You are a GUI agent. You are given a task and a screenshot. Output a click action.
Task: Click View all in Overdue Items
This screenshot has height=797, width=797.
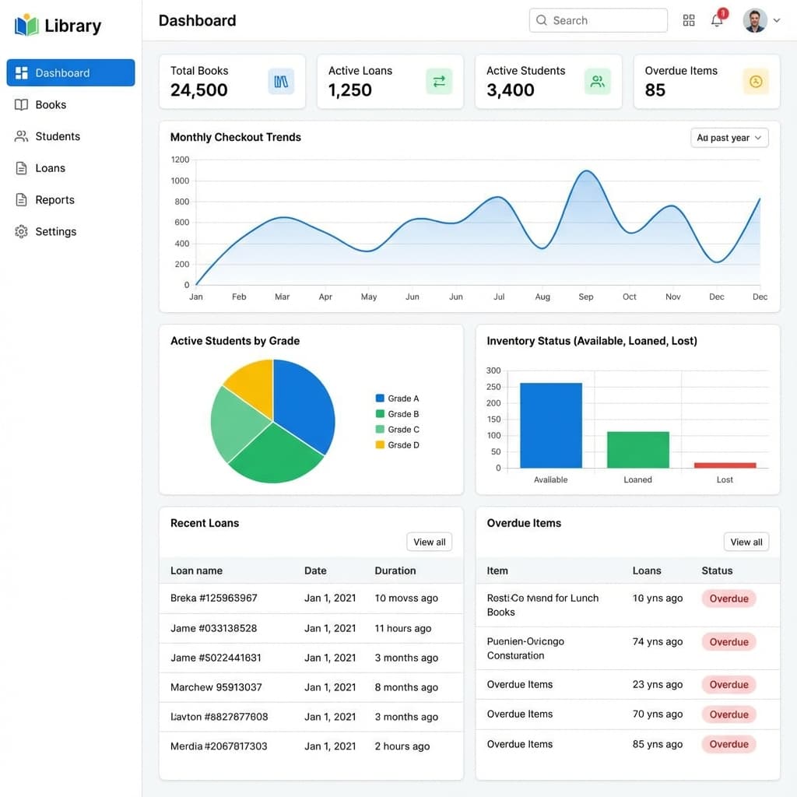click(x=746, y=542)
